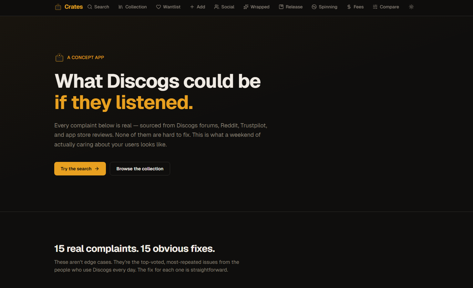
Task: Click the heading "What Discogs could be"
Action: click(158, 81)
